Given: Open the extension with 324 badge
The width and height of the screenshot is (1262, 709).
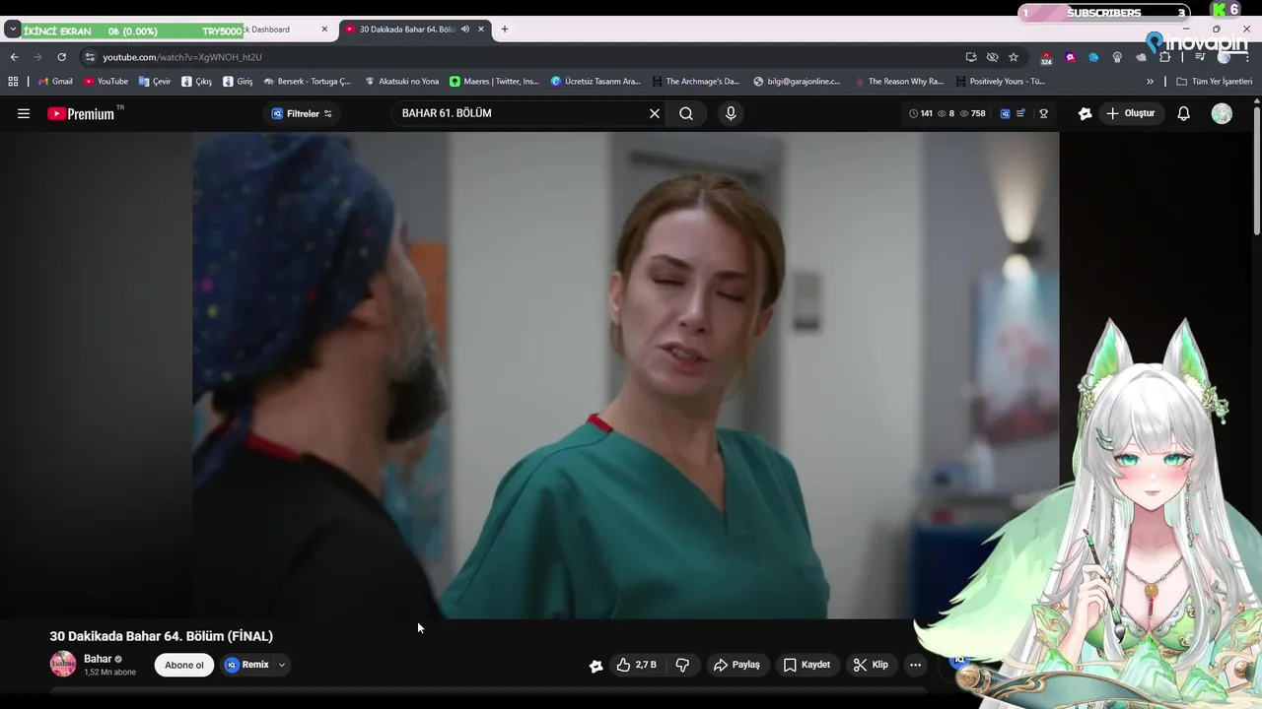Looking at the screenshot, I should coord(1046,57).
